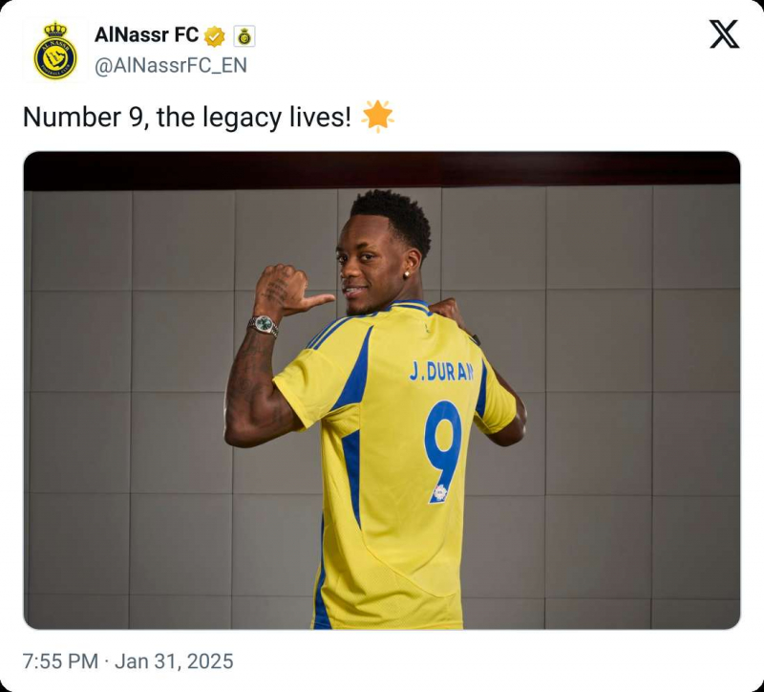Click the small Al Nassr affiliate badge
The image size is (764, 692).
(x=244, y=36)
